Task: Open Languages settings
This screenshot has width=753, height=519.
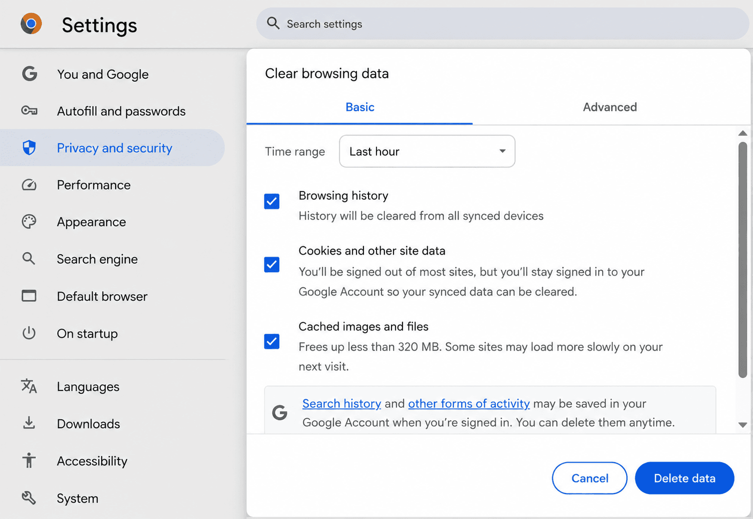Action: pos(112,386)
